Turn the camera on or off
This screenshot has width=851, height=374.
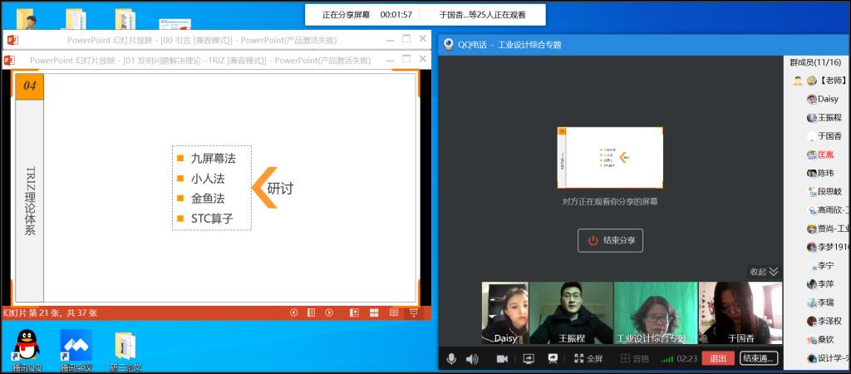point(502,359)
